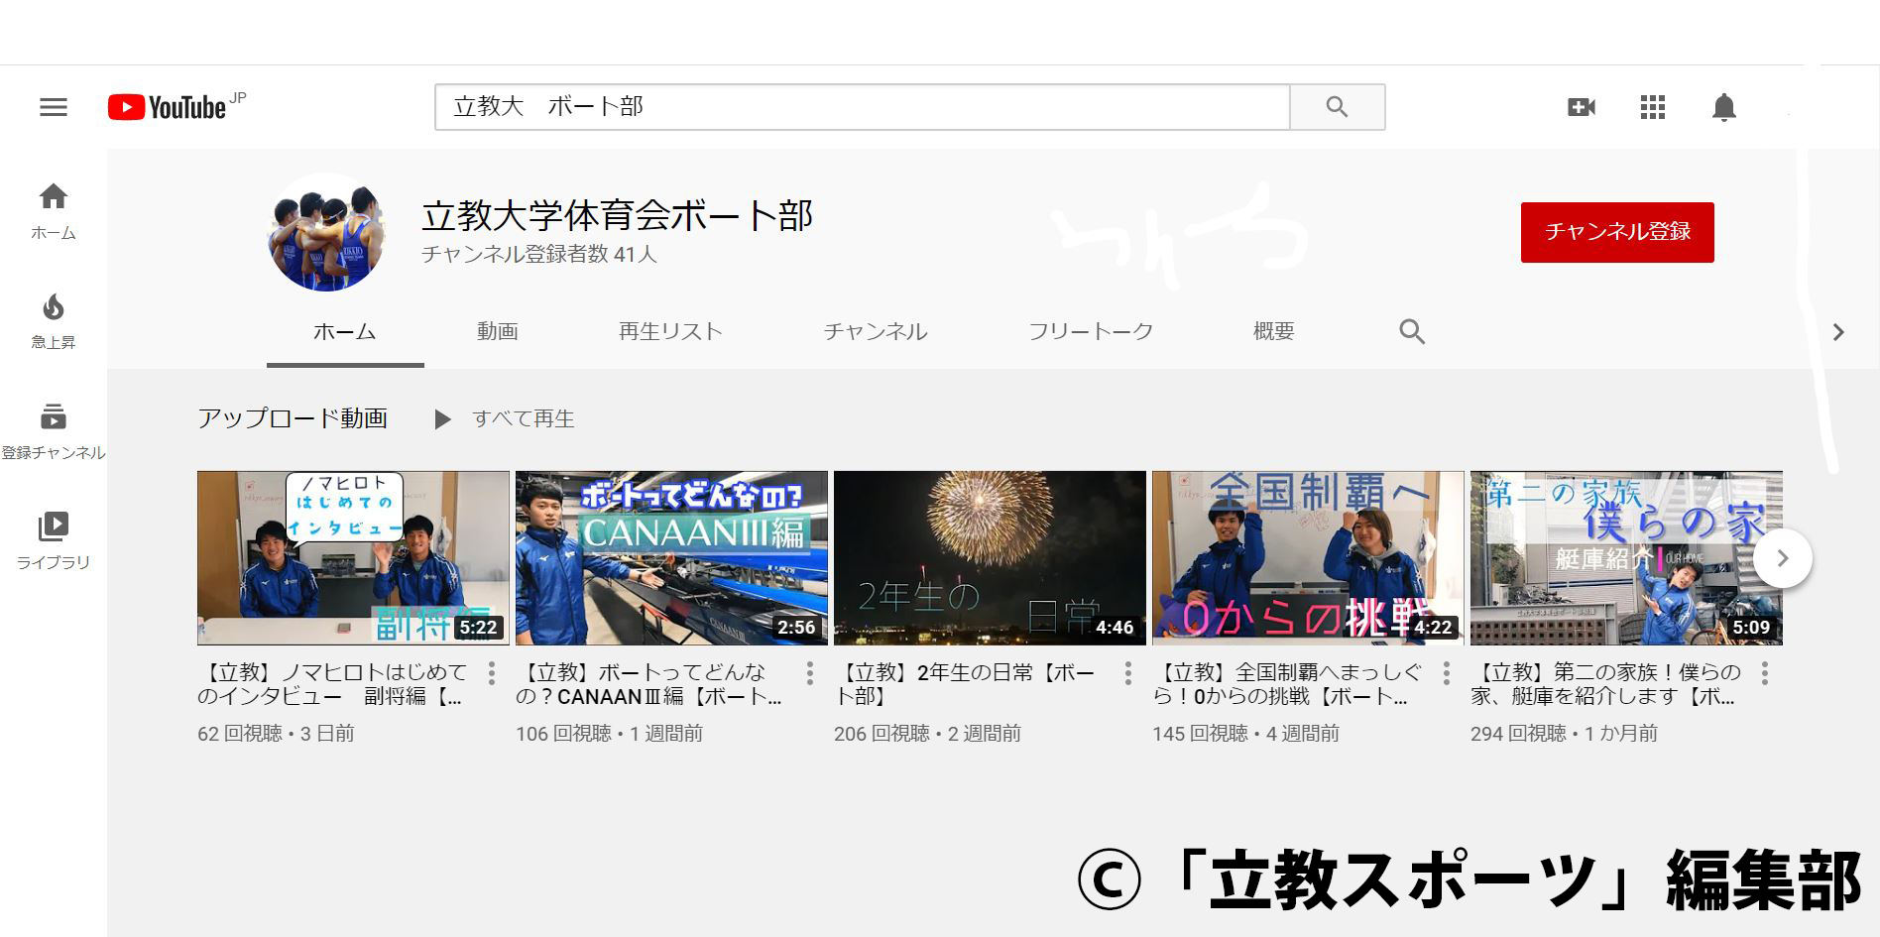Click subscriber count チャンネル登録者数 41人

[x=539, y=255]
